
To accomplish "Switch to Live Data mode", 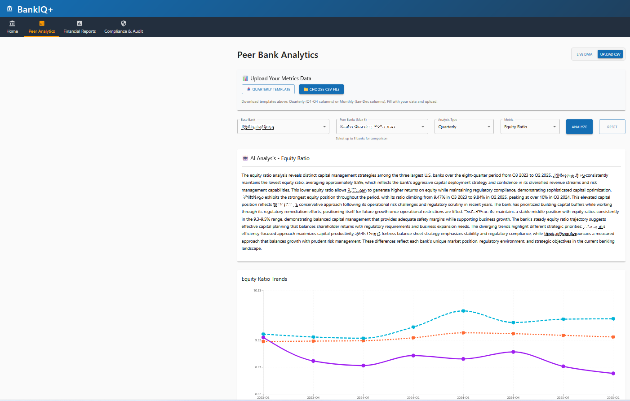I will (x=584, y=54).
